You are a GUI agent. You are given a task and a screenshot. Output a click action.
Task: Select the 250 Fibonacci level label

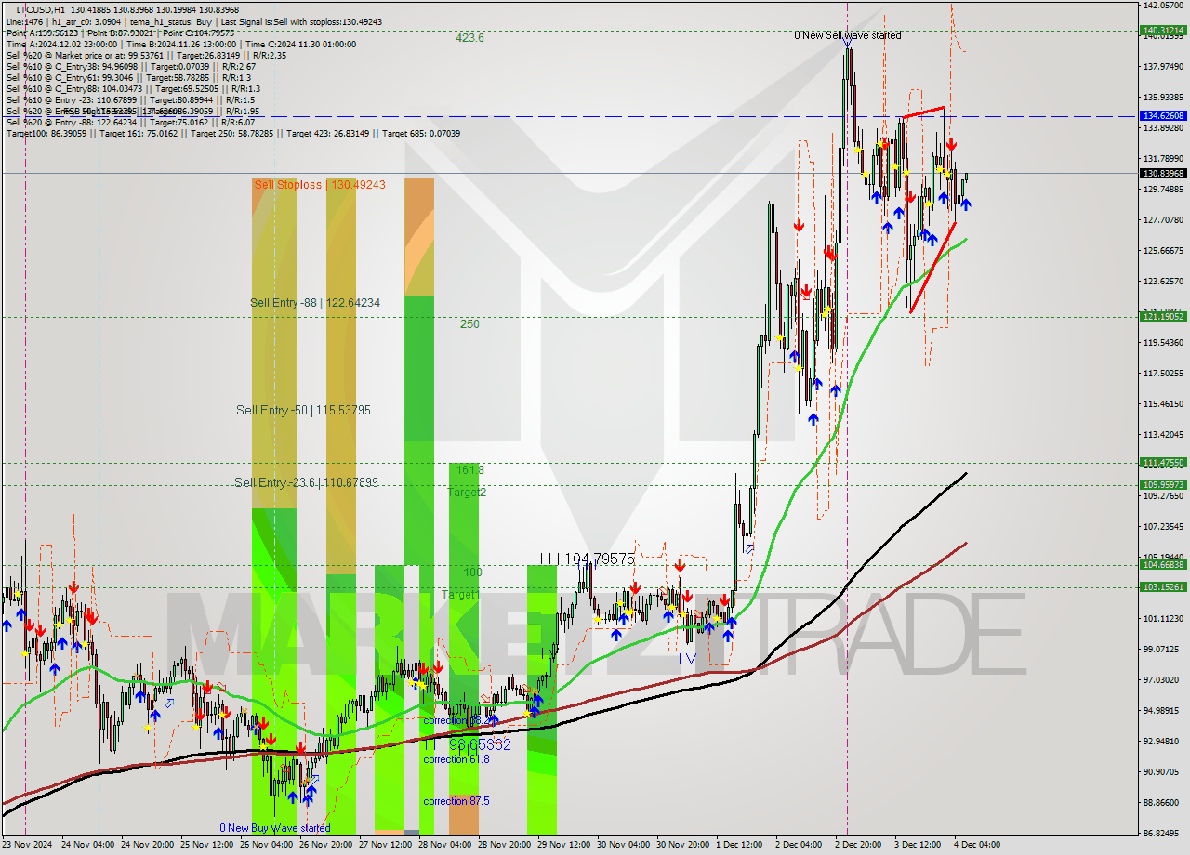[469, 324]
